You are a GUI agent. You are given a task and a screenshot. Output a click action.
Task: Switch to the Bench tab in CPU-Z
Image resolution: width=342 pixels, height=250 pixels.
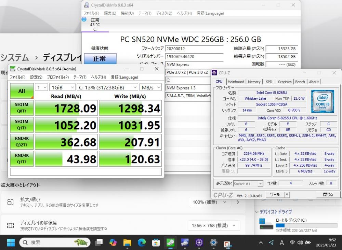(300, 82)
